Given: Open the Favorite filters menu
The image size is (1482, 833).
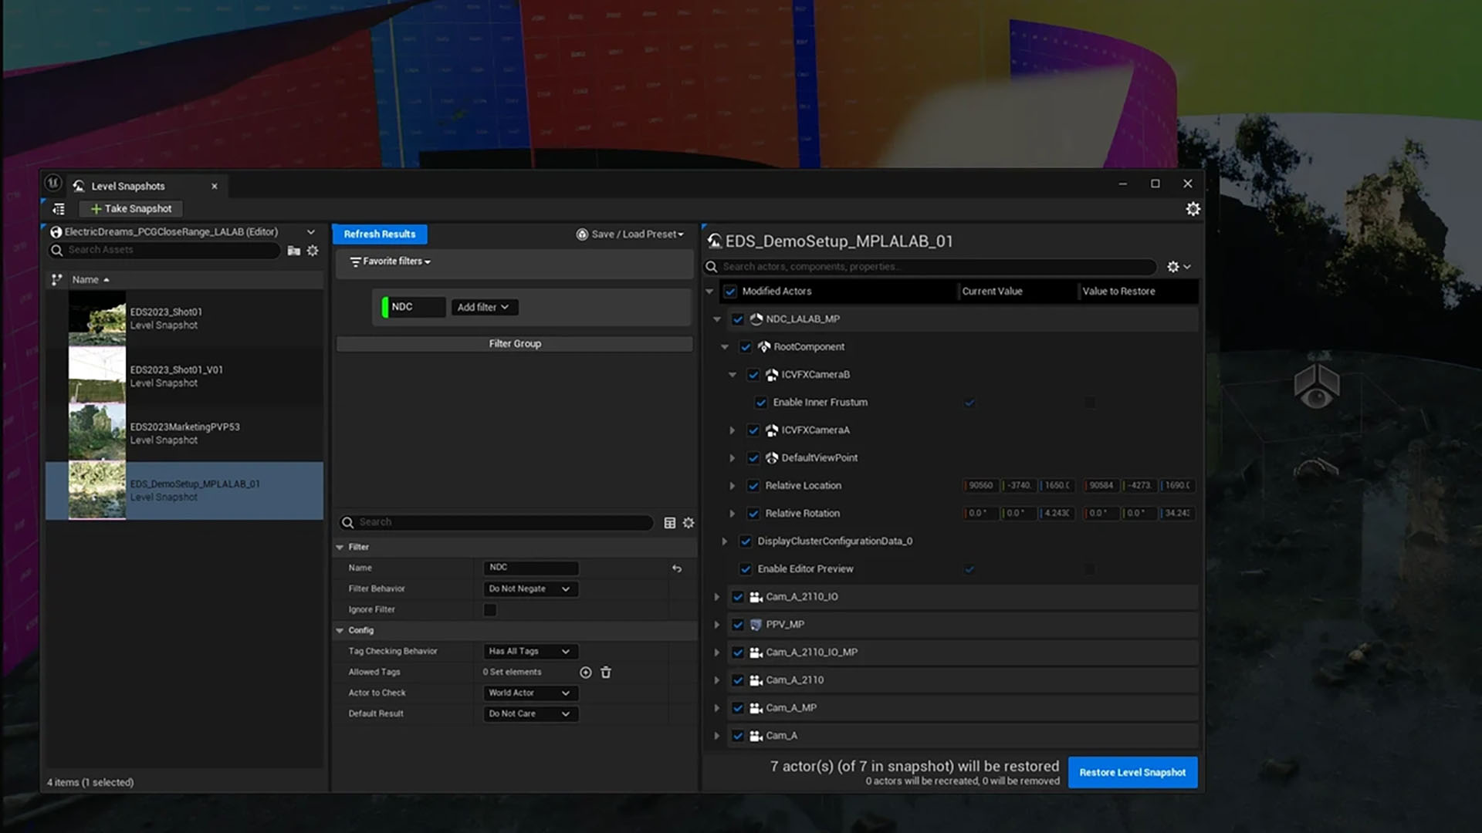Looking at the screenshot, I should (391, 261).
